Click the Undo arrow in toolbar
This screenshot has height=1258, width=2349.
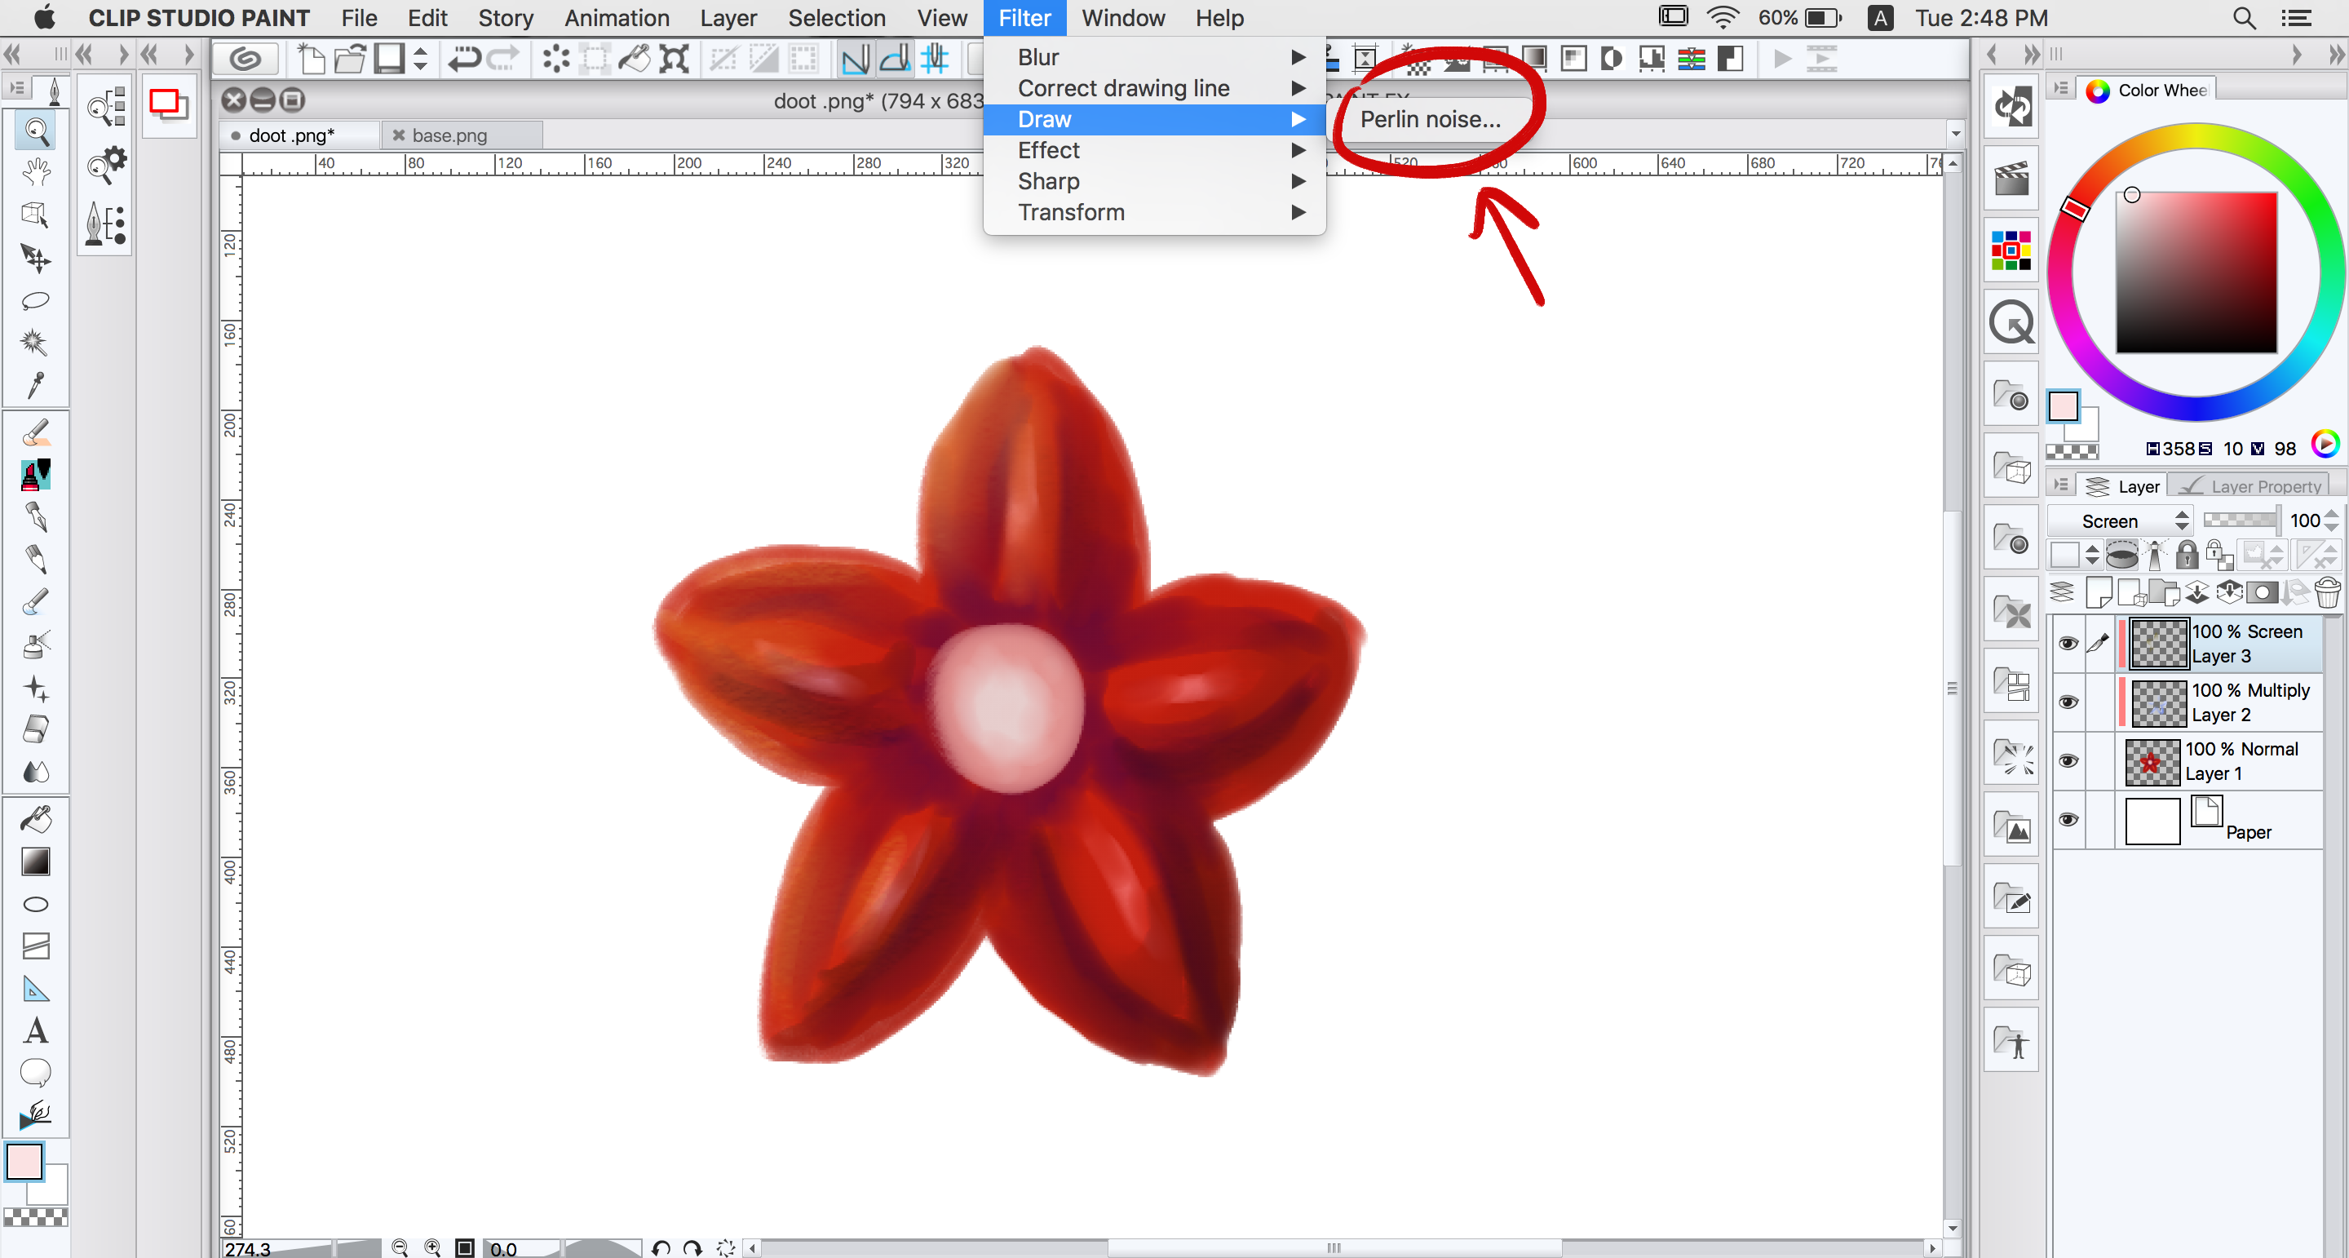[x=464, y=60]
